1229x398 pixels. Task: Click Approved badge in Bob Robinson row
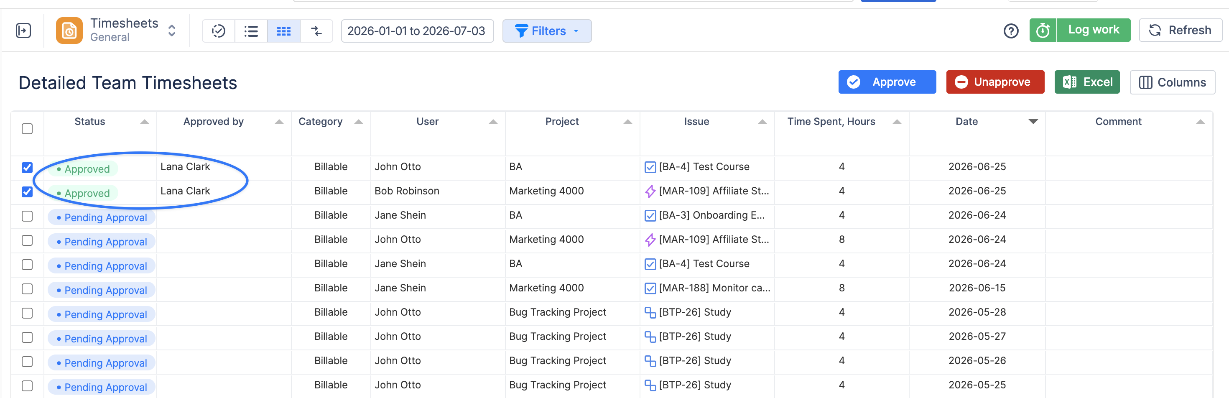83,193
